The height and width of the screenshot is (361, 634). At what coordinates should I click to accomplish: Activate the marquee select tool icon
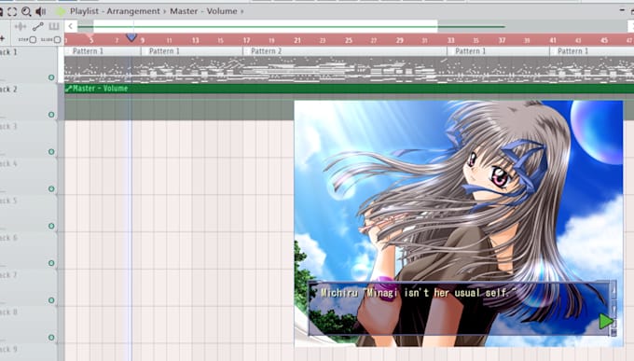point(12,11)
